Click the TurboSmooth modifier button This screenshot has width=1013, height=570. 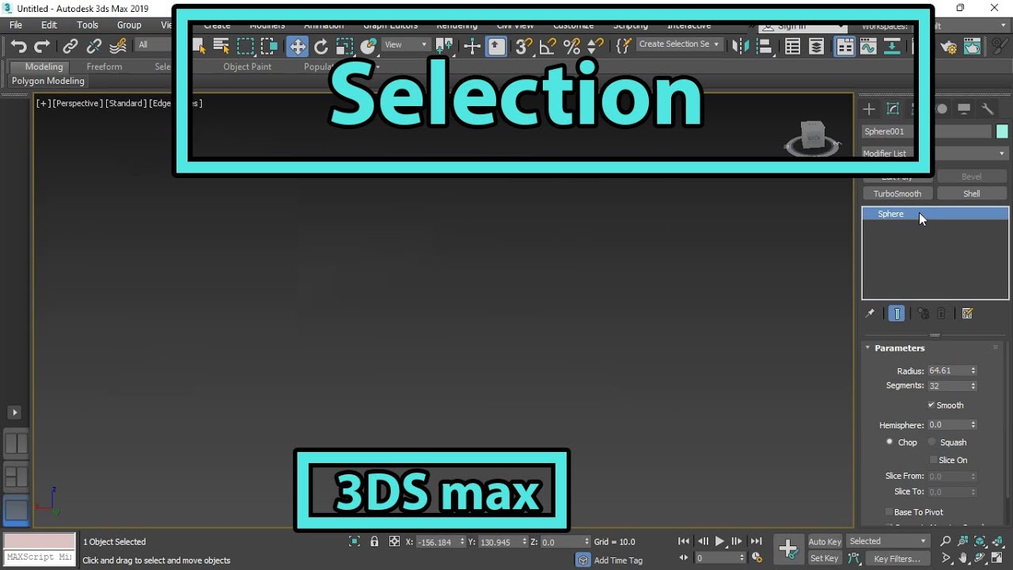click(897, 194)
